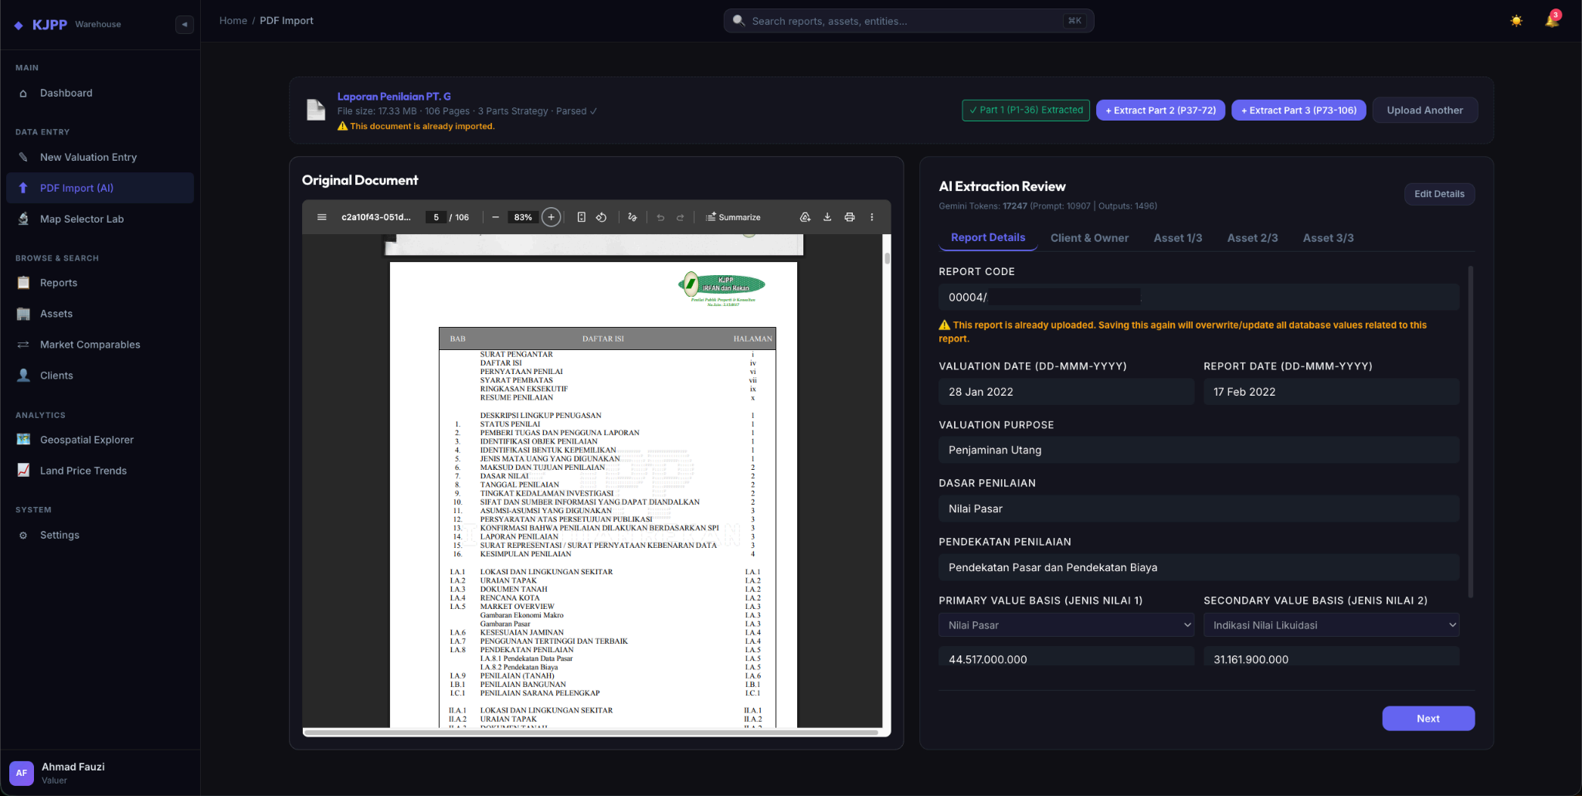1582x796 pixels.
Task: Collapse the sidebar with the arrow button
Action: pyautogui.click(x=185, y=24)
